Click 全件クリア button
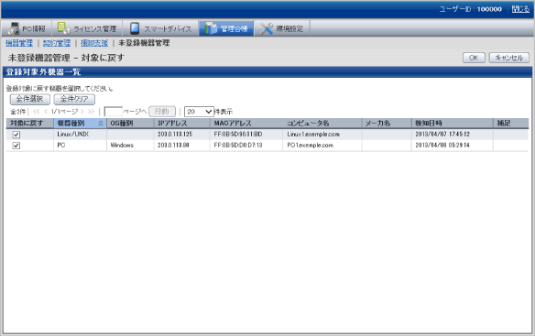 (x=74, y=99)
